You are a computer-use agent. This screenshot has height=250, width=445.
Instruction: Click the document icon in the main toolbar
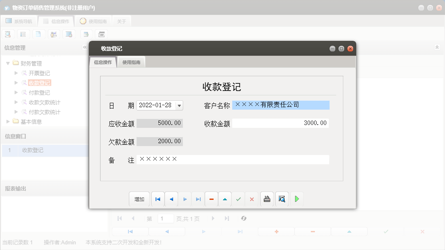coord(39,34)
